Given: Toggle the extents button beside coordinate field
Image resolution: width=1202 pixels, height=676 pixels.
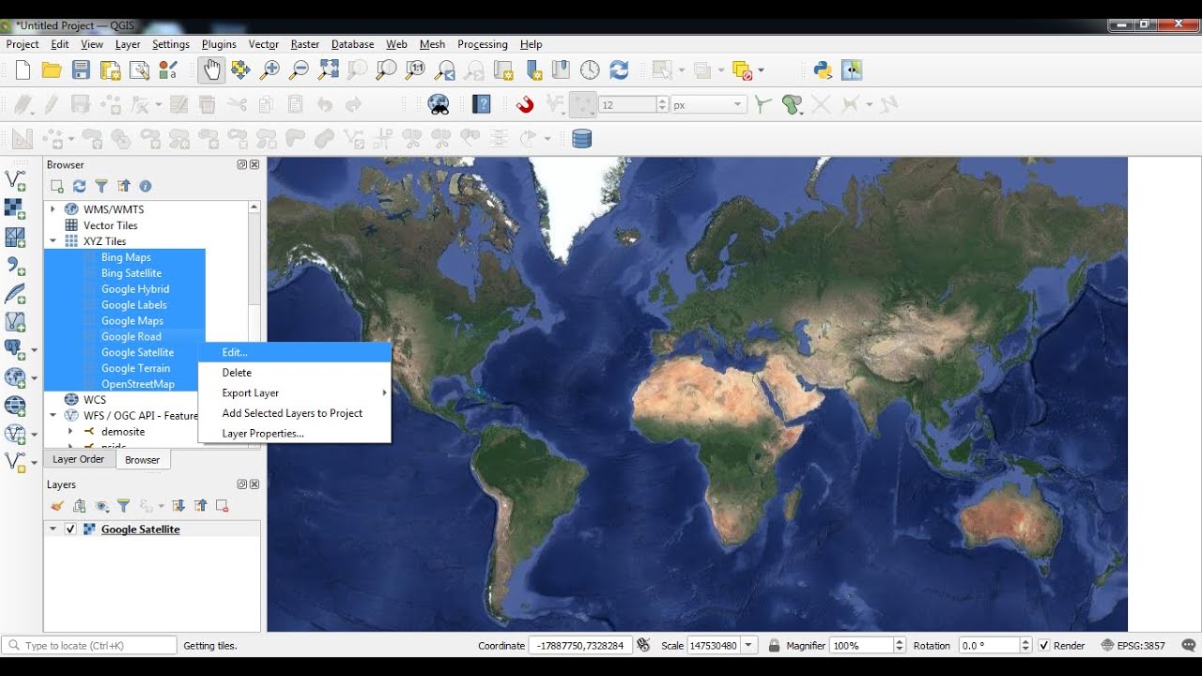Looking at the screenshot, I should point(643,645).
